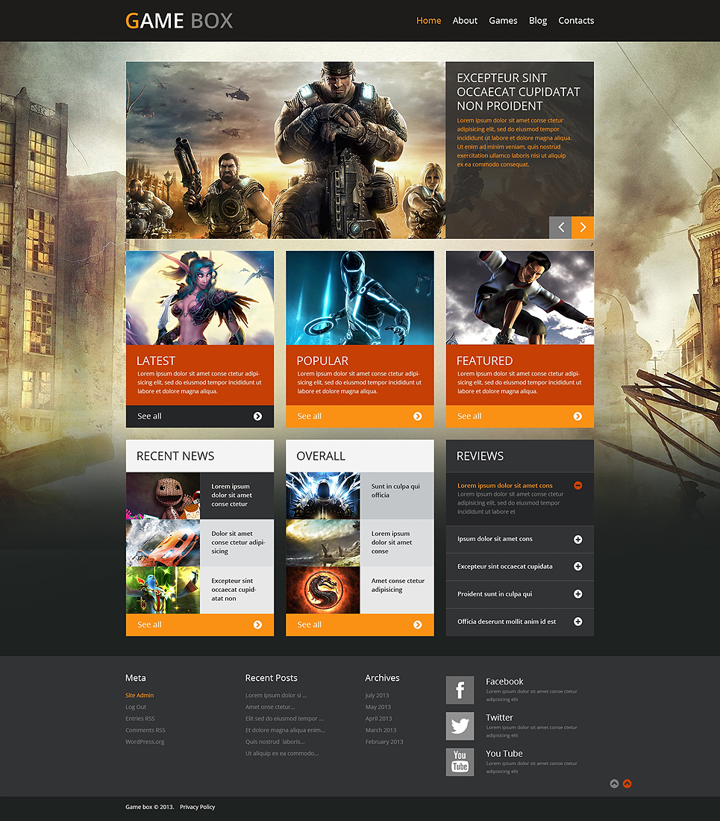Open the About menu item
Image resolution: width=720 pixels, height=821 pixels.
[x=465, y=20]
